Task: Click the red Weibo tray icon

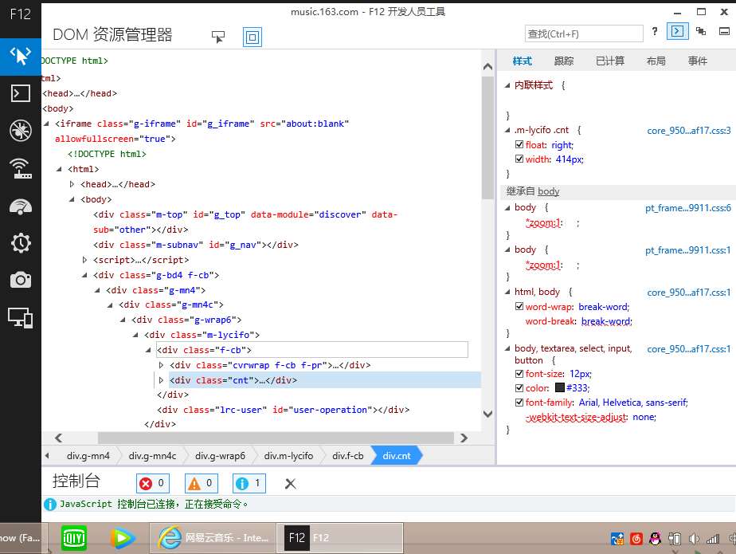Action: pyautogui.click(x=636, y=539)
